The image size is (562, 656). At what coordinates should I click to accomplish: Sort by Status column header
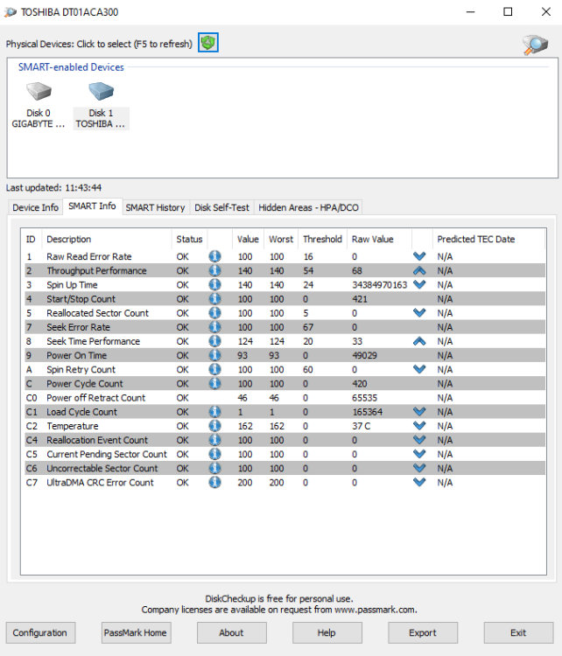tap(189, 239)
